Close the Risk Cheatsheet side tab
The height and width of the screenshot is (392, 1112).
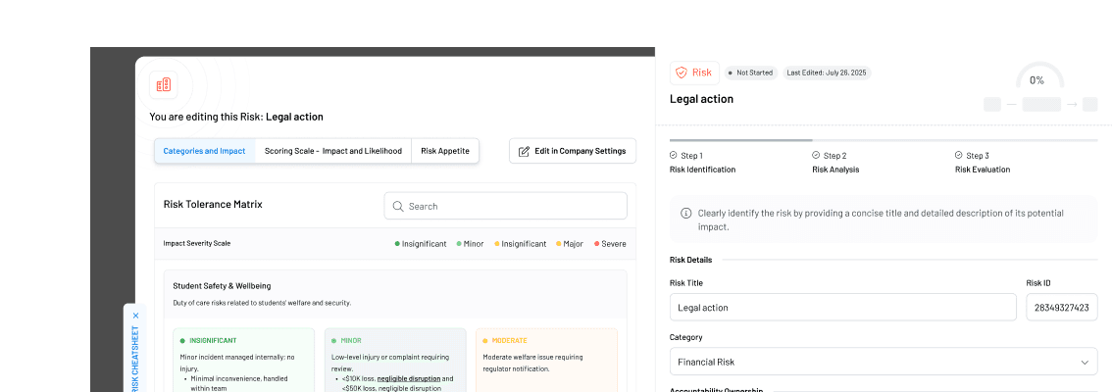pyautogui.click(x=135, y=316)
